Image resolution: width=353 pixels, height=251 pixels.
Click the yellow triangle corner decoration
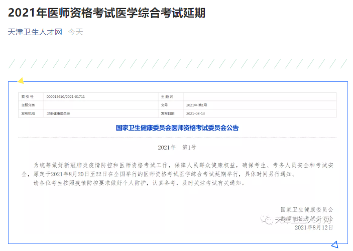(x=21, y=80)
